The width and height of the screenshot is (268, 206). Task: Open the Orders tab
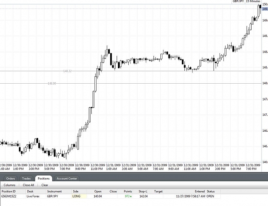pyautogui.click(x=10, y=179)
